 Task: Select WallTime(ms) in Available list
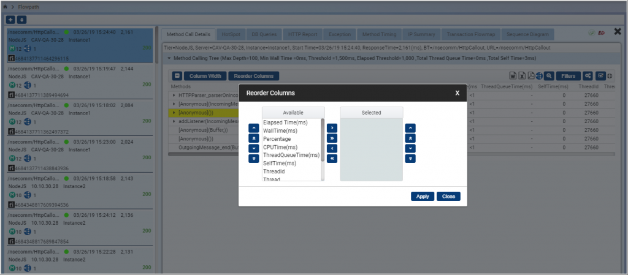[x=291, y=130]
